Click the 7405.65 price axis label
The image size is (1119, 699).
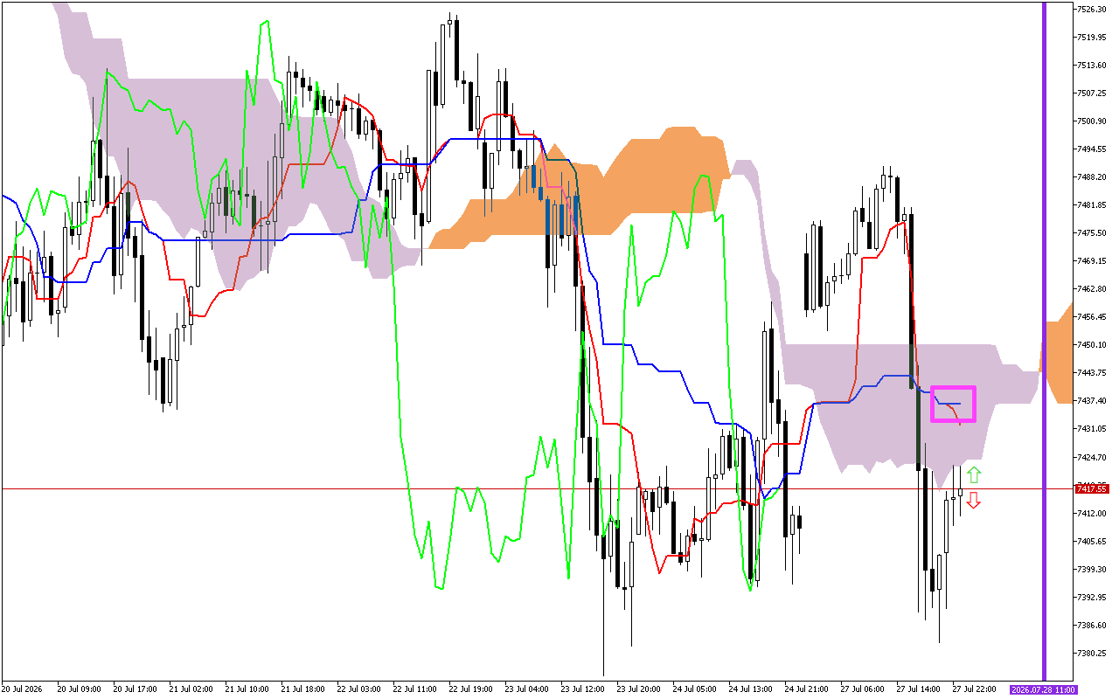(1092, 541)
